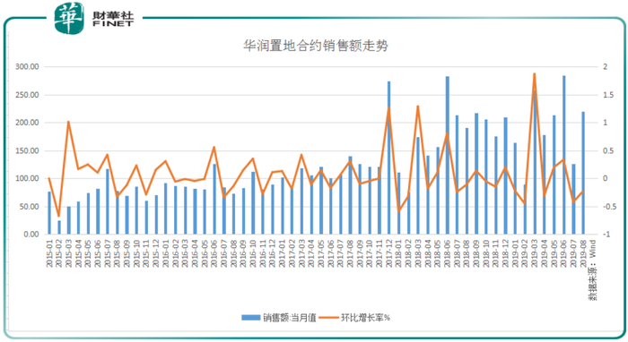Click the orange line low point at 2015-02
Viewport: 628px width, 342px height.
click(59, 216)
